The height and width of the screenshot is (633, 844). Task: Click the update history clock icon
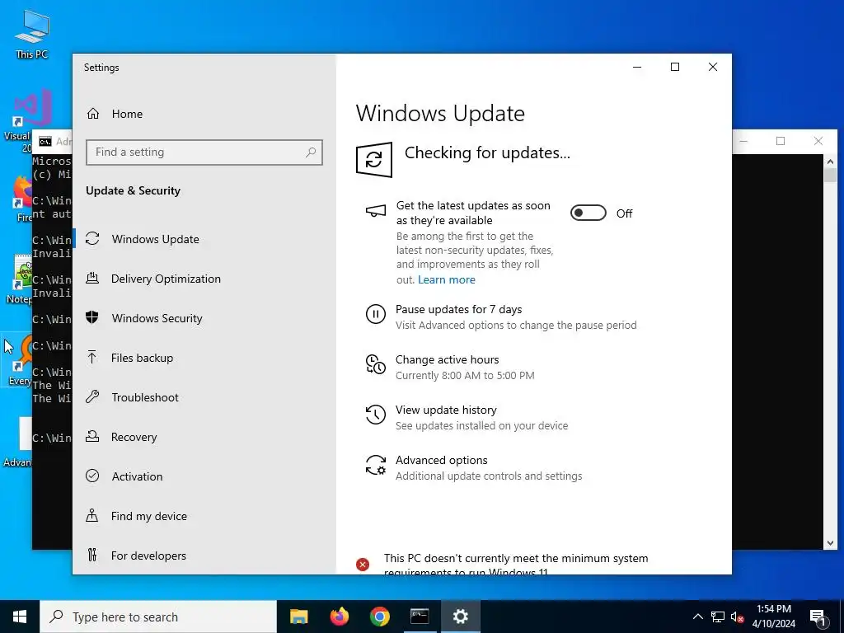[376, 415]
